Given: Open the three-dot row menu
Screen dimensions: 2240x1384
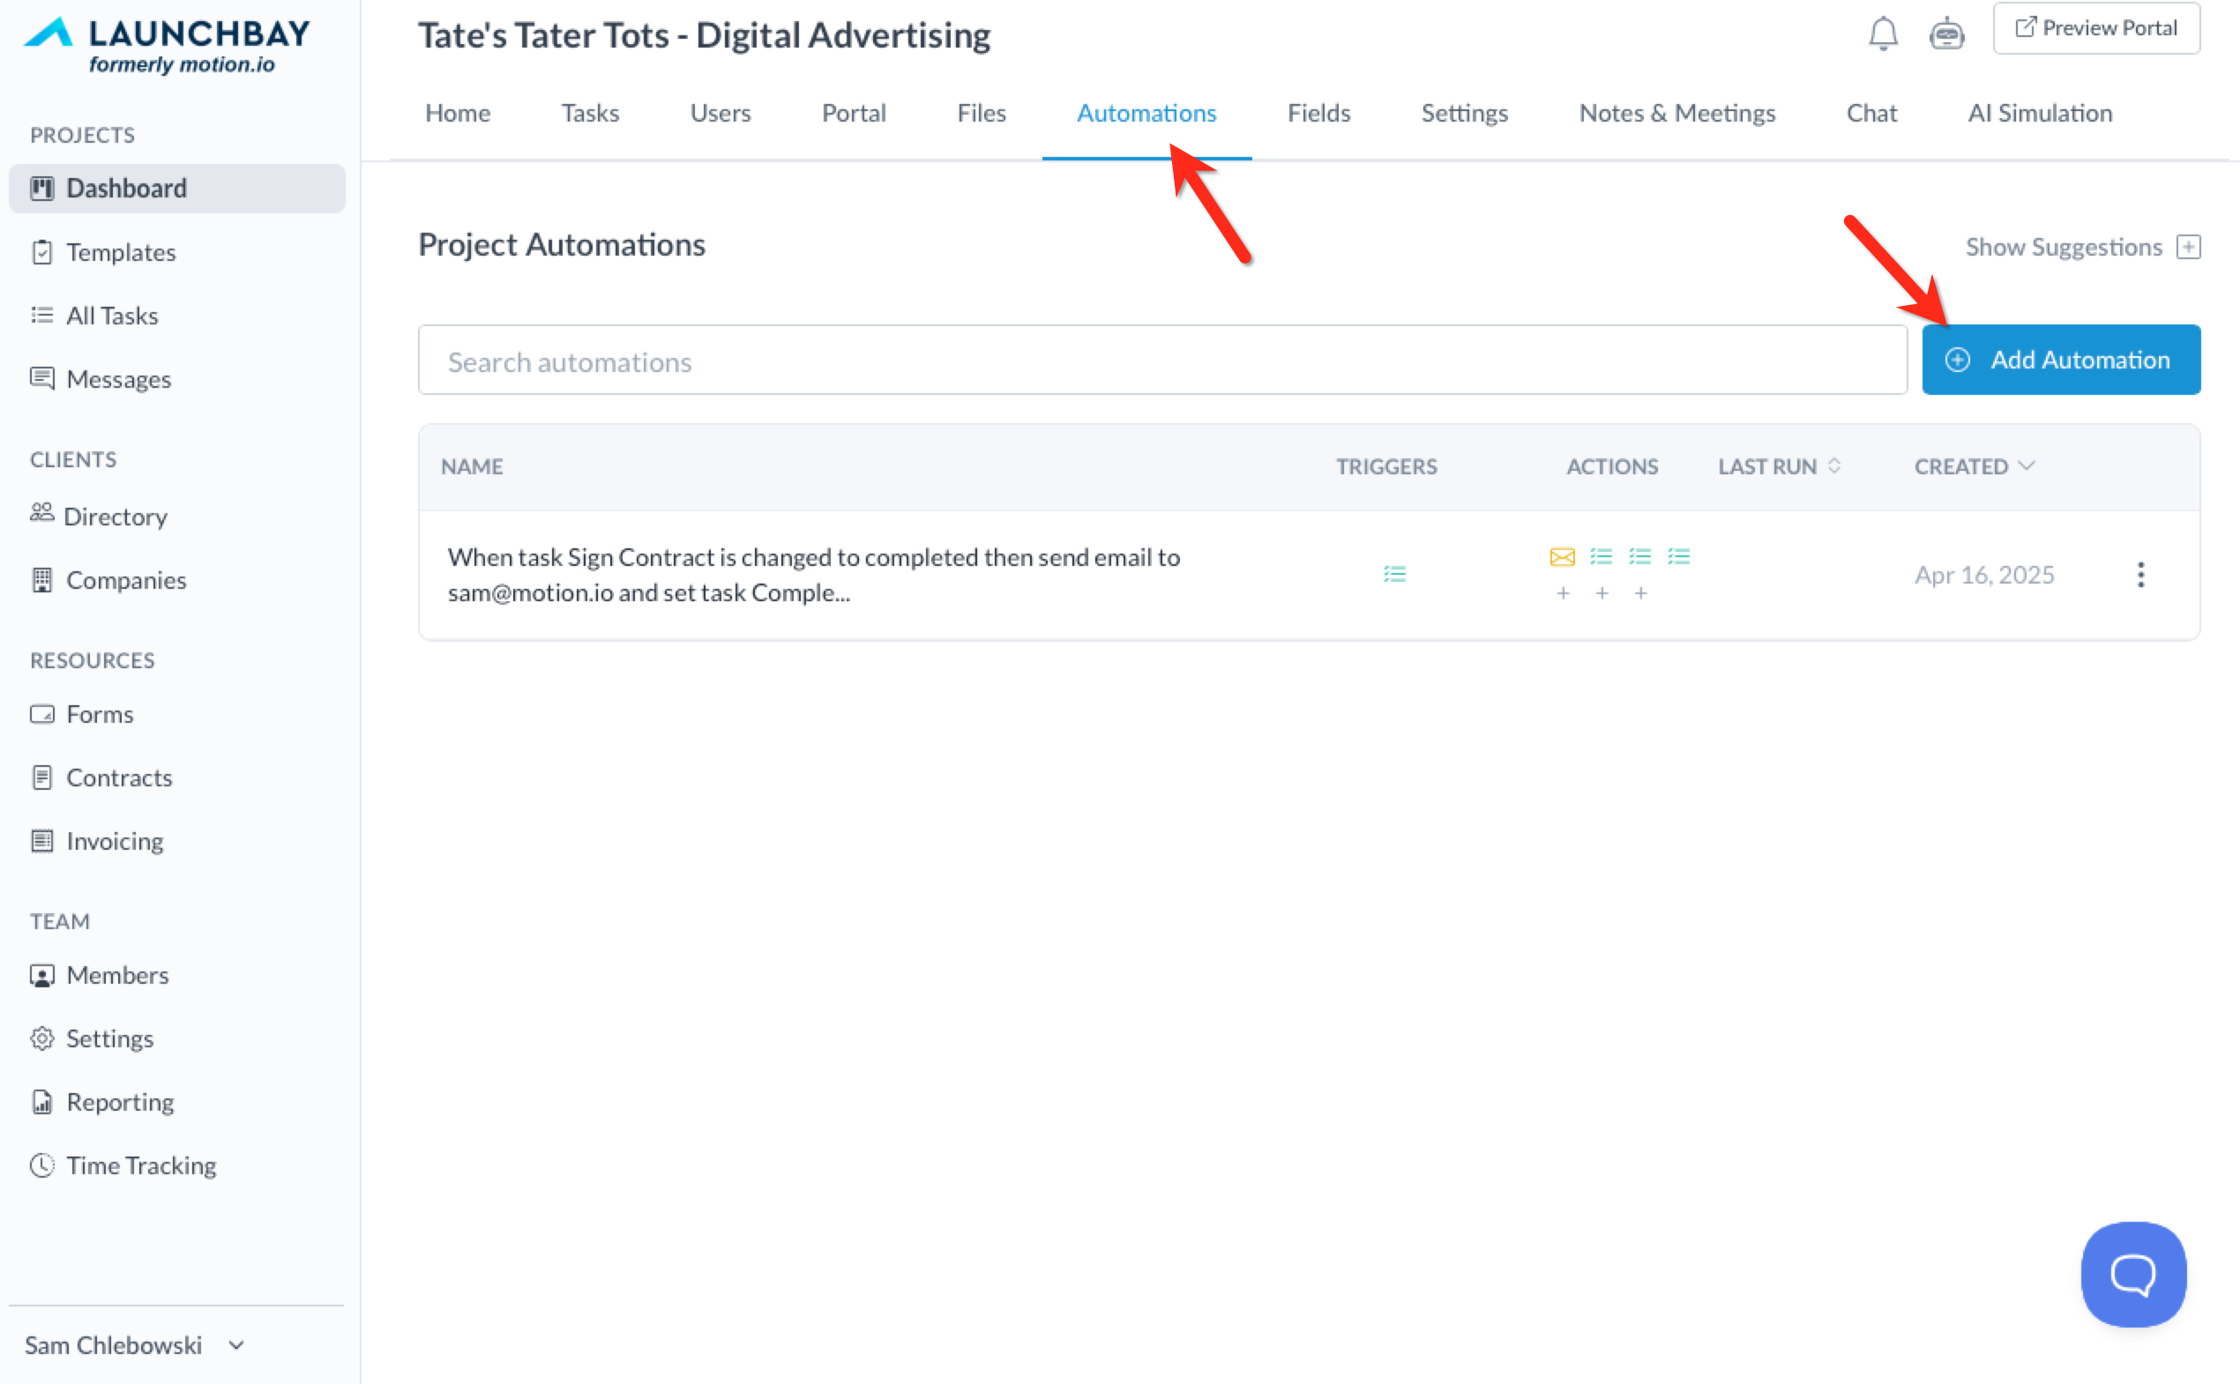Looking at the screenshot, I should 2140,575.
